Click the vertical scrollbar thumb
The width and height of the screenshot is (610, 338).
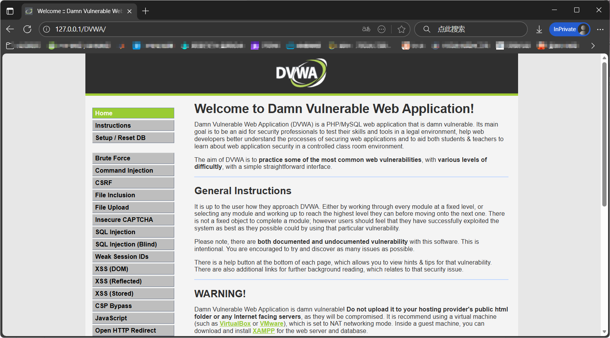point(604,135)
